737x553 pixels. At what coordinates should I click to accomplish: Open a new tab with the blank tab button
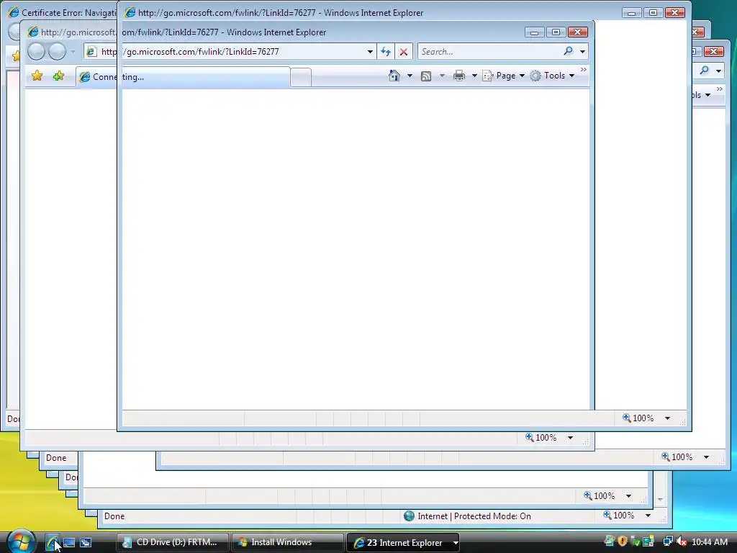pyautogui.click(x=300, y=78)
